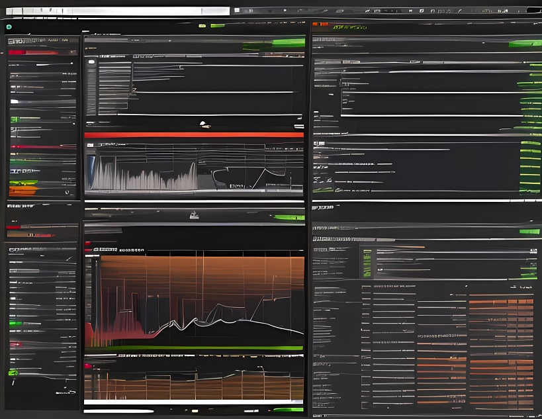This screenshot has height=419, width=542.
Task: Click the small pointer icon above the red bar
Action: (x=204, y=124)
